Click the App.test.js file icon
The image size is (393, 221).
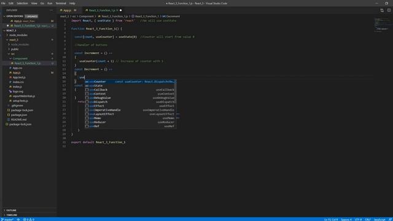click(10, 77)
